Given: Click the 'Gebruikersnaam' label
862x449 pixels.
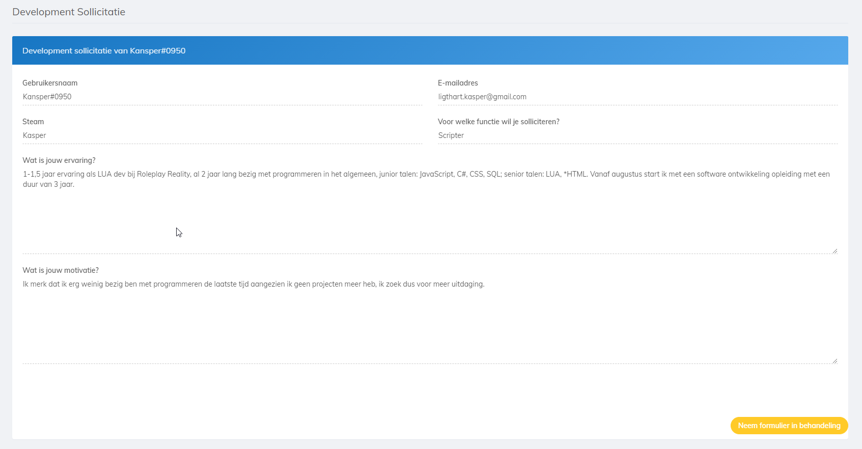Looking at the screenshot, I should 50,83.
